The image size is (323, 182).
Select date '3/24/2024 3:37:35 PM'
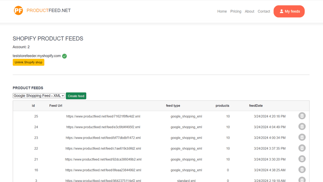click(270, 148)
